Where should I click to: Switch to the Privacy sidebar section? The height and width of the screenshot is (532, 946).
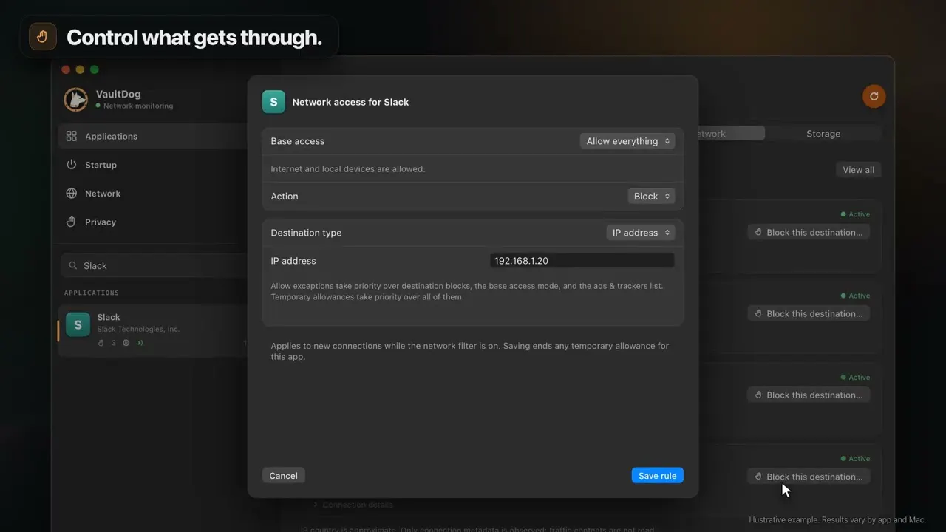pyautogui.click(x=152, y=222)
